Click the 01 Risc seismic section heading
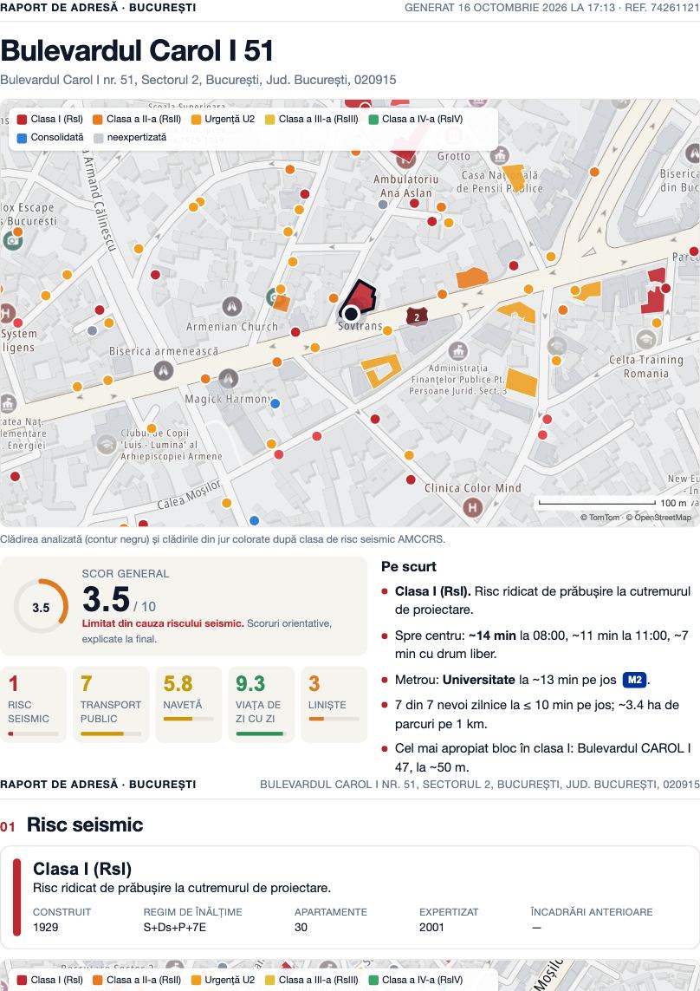Viewport: 700px width, 991px height. tap(71, 825)
